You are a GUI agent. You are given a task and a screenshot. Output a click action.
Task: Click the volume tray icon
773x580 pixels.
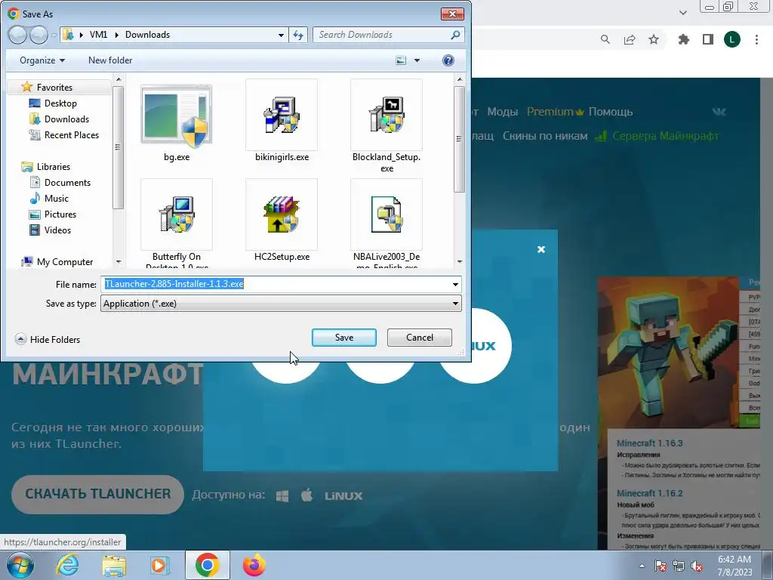click(x=697, y=566)
